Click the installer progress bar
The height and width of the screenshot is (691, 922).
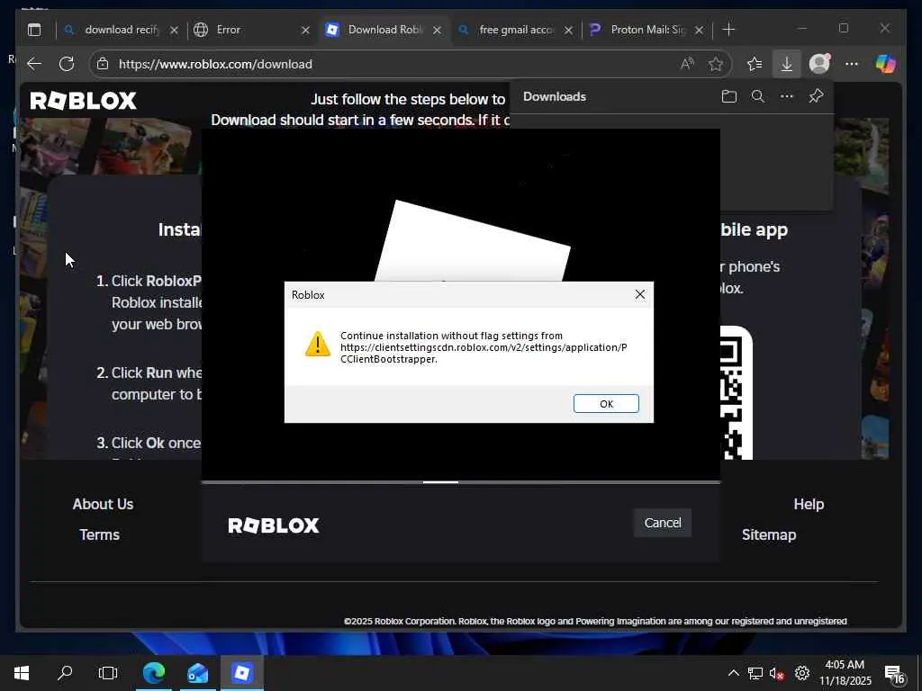[461, 482]
